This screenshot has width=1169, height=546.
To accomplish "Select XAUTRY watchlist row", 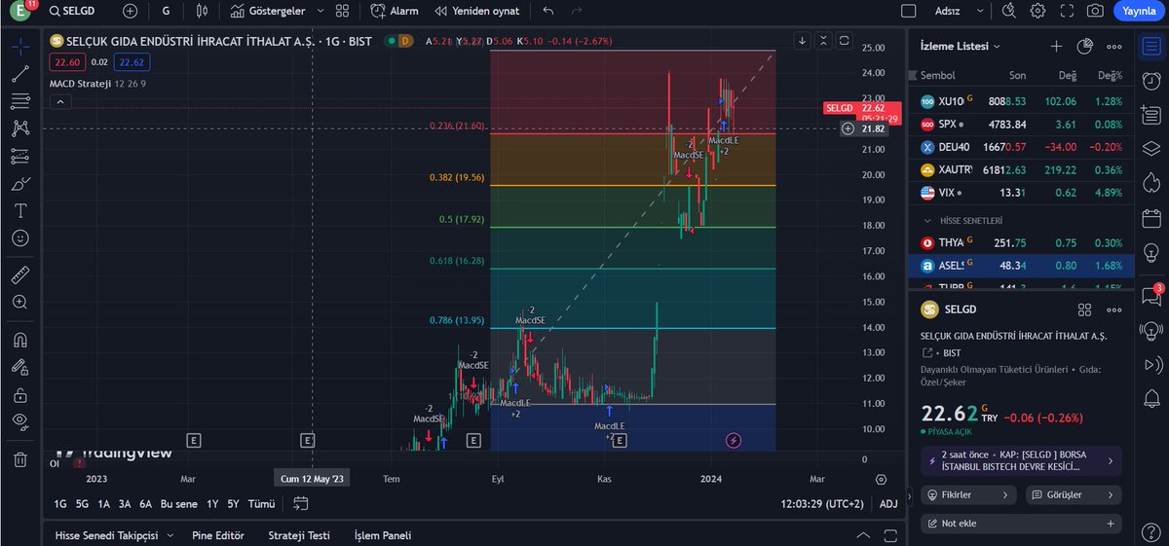I will (1021, 170).
